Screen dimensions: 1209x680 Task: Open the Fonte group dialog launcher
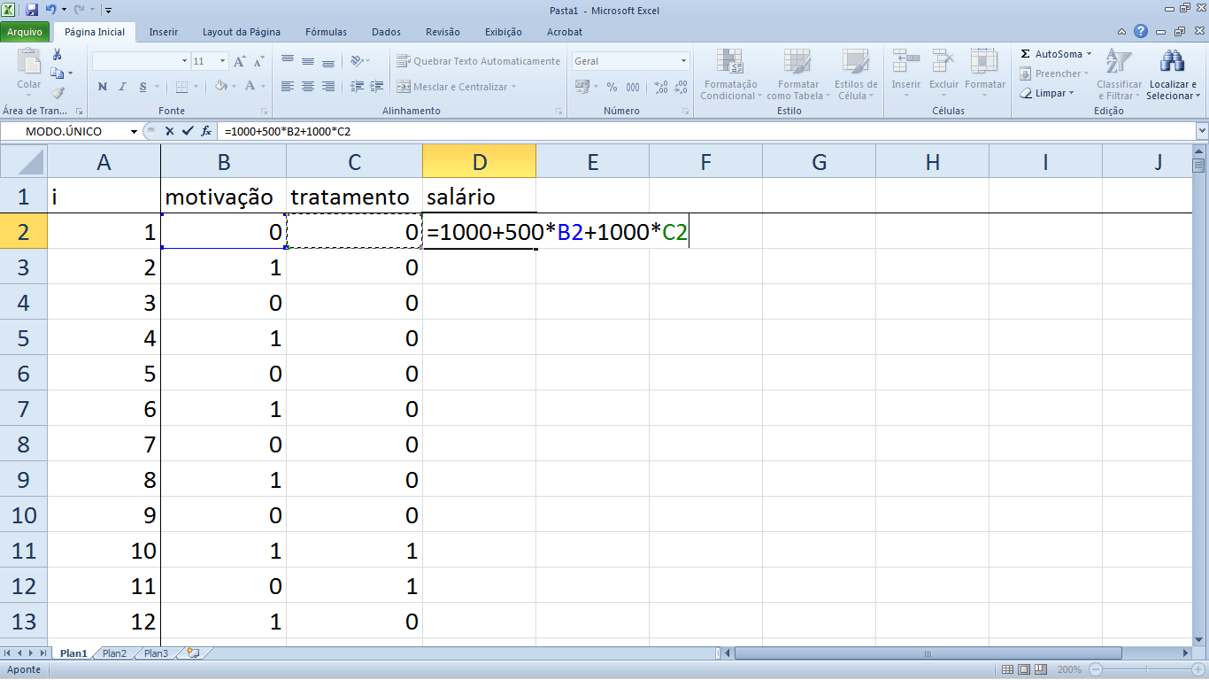point(264,112)
